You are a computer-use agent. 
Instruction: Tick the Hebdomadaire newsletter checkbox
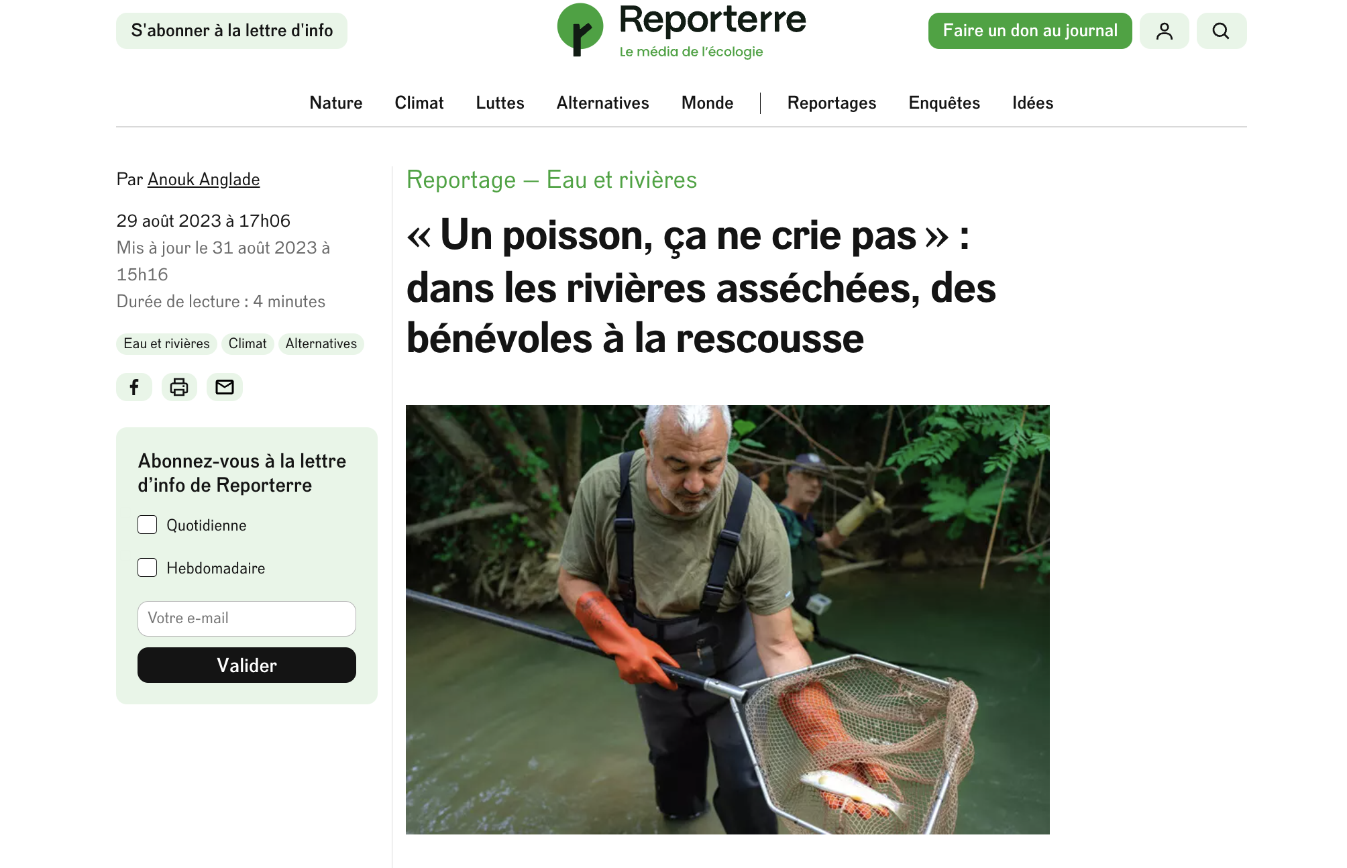(x=148, y=567)
